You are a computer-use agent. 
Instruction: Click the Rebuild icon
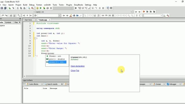point(47,8)
